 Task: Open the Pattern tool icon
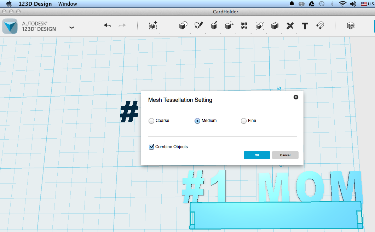point(244,25)
